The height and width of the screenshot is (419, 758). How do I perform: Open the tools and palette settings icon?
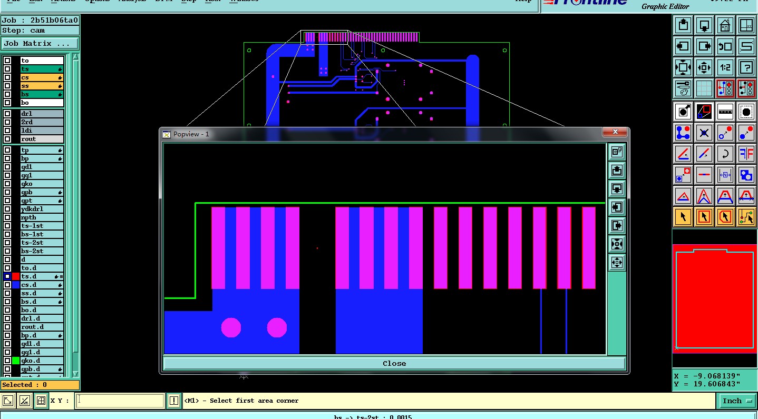(x=683, y=88)
